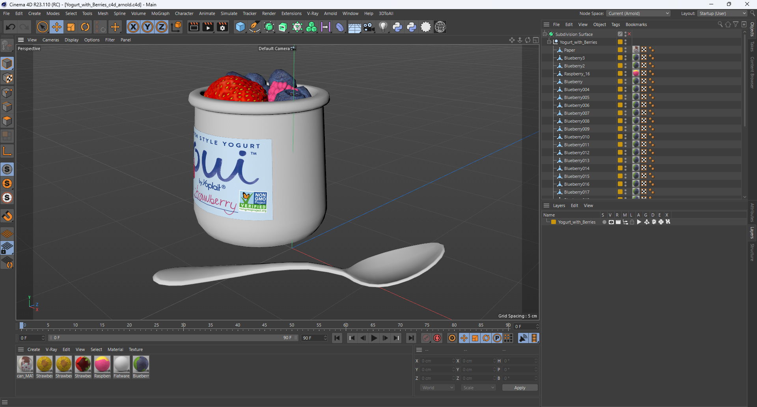The image size is (757, 407).
Task: Open the viewport hamburger menu
Action: click(21, 40)
